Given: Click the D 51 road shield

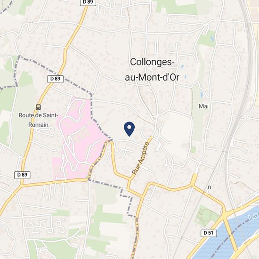Looking at the screenshot, I should click(209, 233).
